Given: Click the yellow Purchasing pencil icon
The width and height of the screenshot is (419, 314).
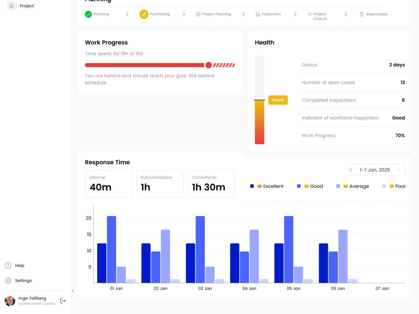Looking at the screenshot, I should (144, 14).
